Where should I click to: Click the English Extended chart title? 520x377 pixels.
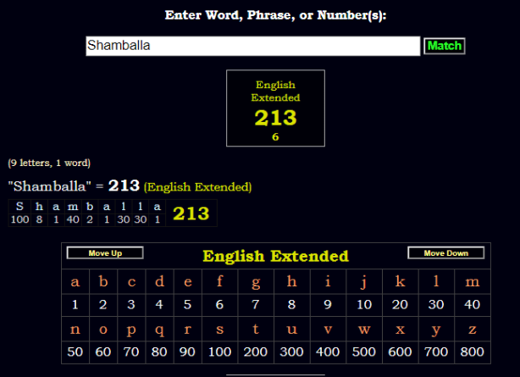[x=275, y=256]
